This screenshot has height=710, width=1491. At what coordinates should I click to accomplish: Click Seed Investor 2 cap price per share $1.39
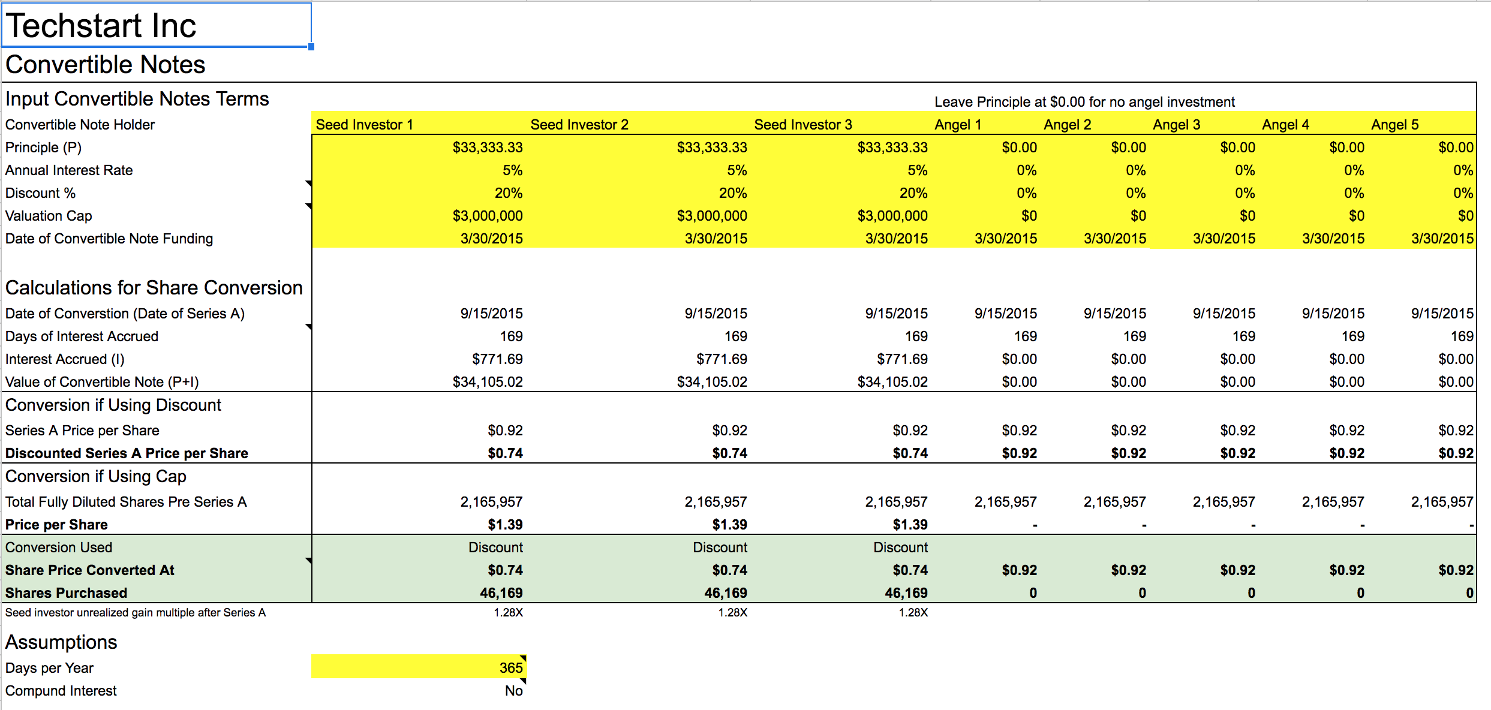[x=729, y=525]
